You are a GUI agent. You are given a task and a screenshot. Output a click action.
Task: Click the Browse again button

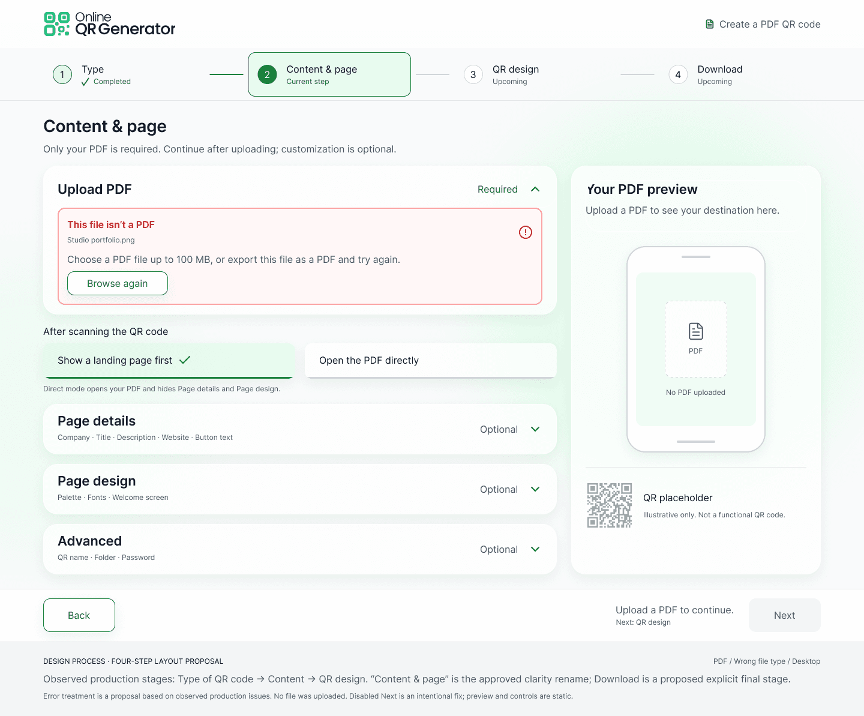pyautogui.click(x=118, y=283)
